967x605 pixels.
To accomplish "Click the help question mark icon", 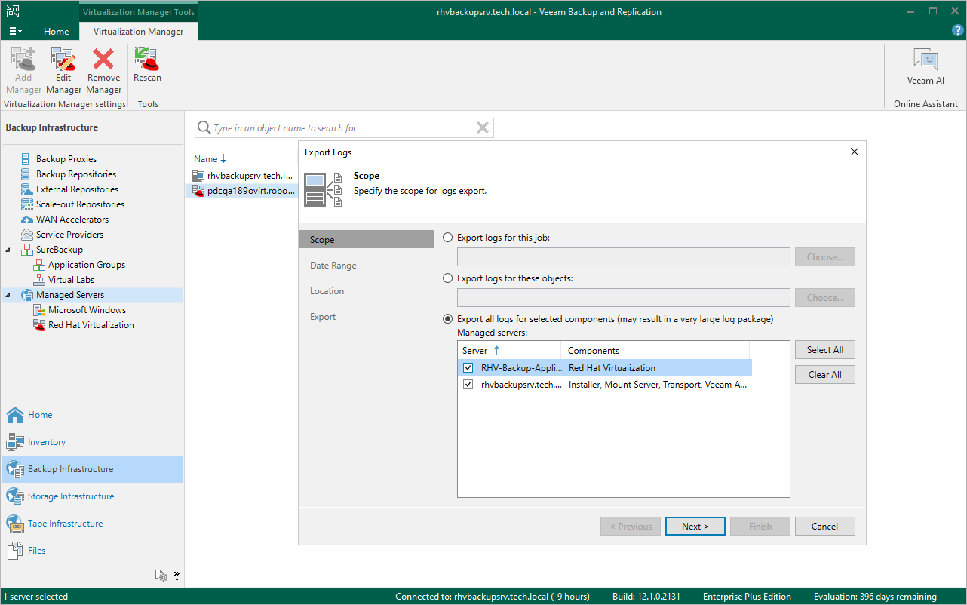I will pos(958,30).
